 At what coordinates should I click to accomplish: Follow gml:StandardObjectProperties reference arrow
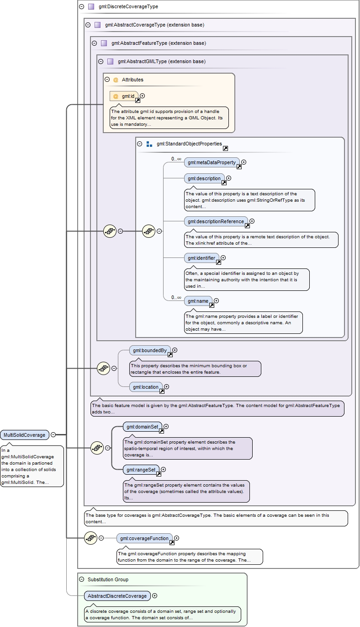tap(225, 149)
